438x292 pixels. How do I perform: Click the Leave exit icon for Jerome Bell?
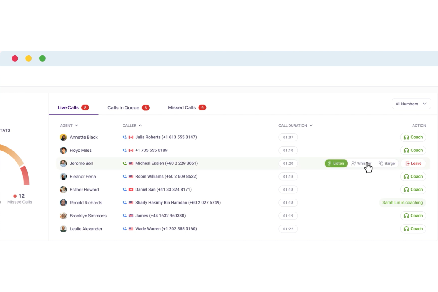tap(408, 163)
